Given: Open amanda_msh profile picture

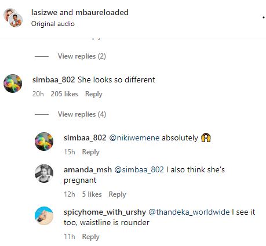Looking at the screenshot, I should [44, 173].
